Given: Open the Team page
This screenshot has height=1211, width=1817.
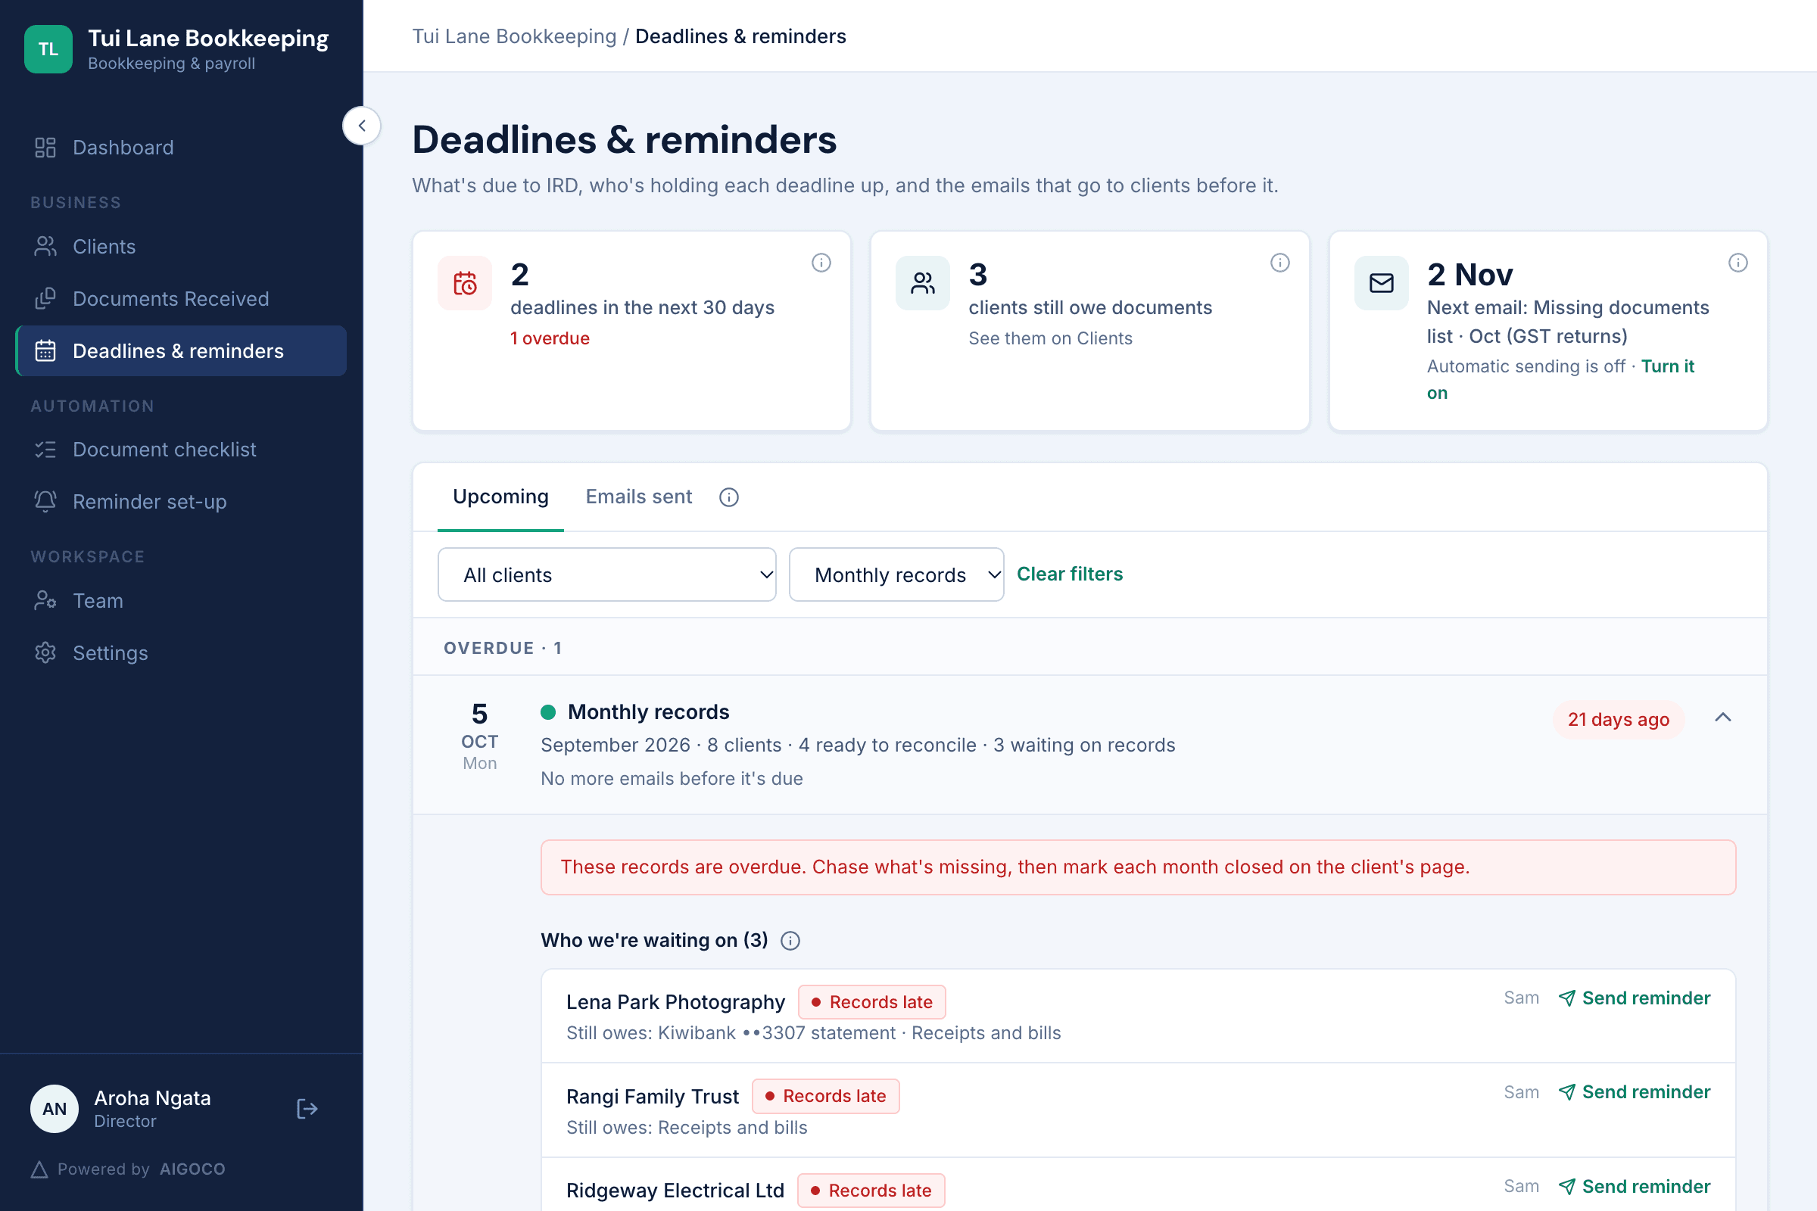Looking at the screenshot, I should coord(181,601).
